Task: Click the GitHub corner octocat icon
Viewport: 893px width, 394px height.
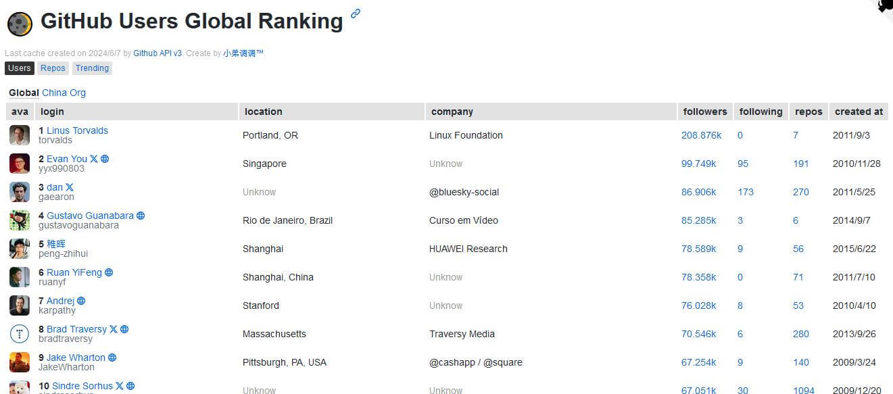Action: [884, 7]
